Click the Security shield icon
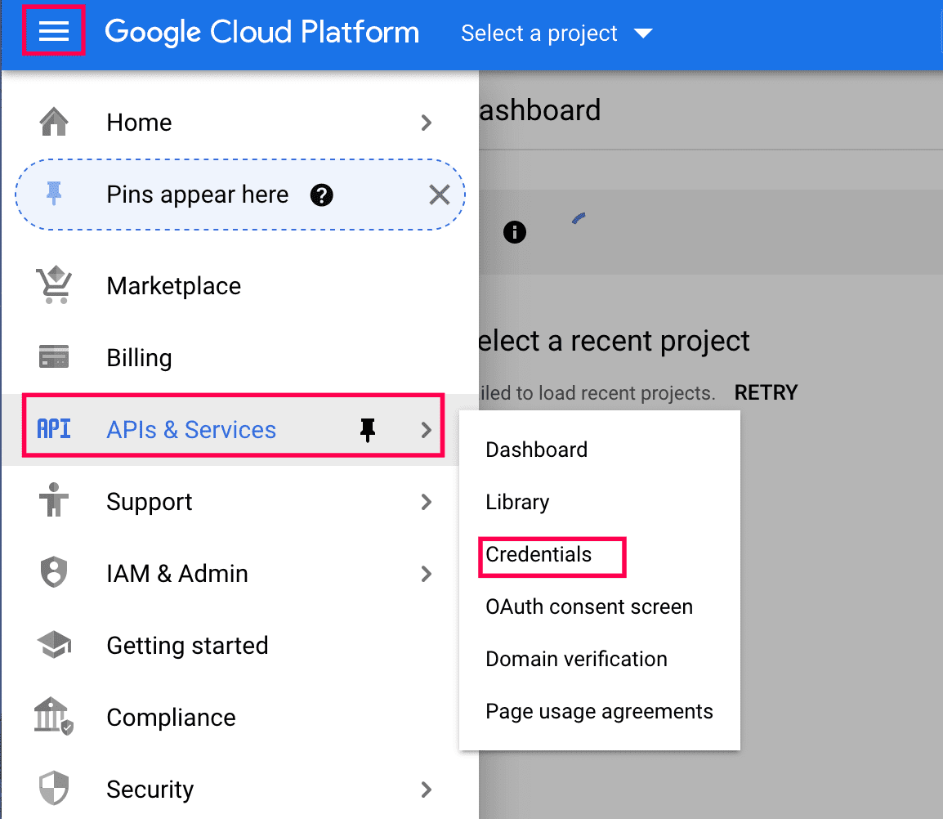 [54, 789]
